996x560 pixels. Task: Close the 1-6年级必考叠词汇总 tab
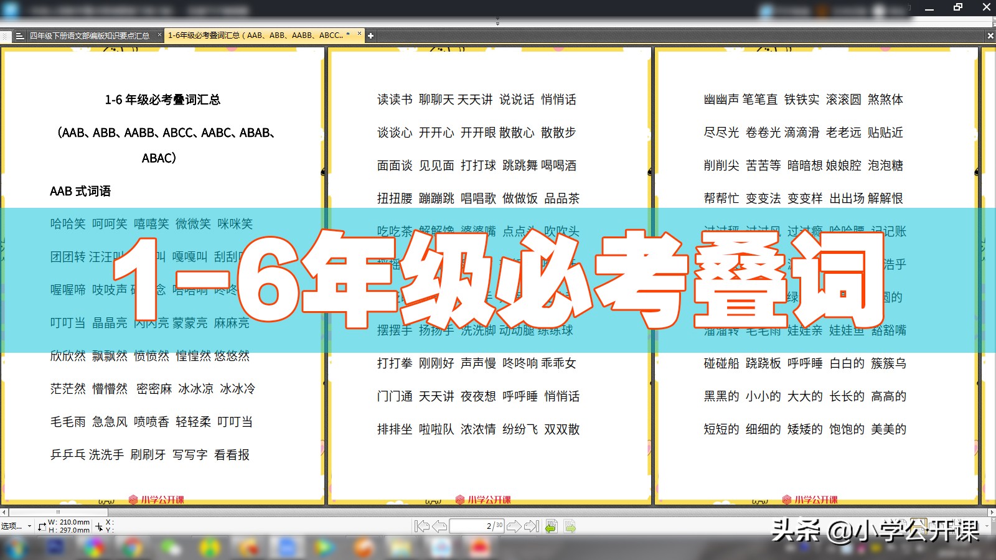pyautogui.click(x=359, y=34)
